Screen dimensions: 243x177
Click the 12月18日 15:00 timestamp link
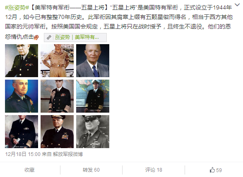23,154
